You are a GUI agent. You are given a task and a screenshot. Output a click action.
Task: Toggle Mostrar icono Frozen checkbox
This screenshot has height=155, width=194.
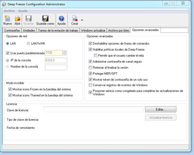10,89
